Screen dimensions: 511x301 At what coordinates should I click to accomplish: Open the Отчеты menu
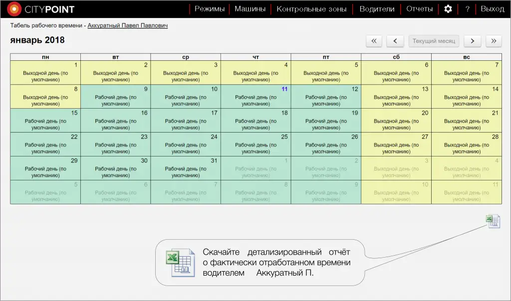point(419,9)
